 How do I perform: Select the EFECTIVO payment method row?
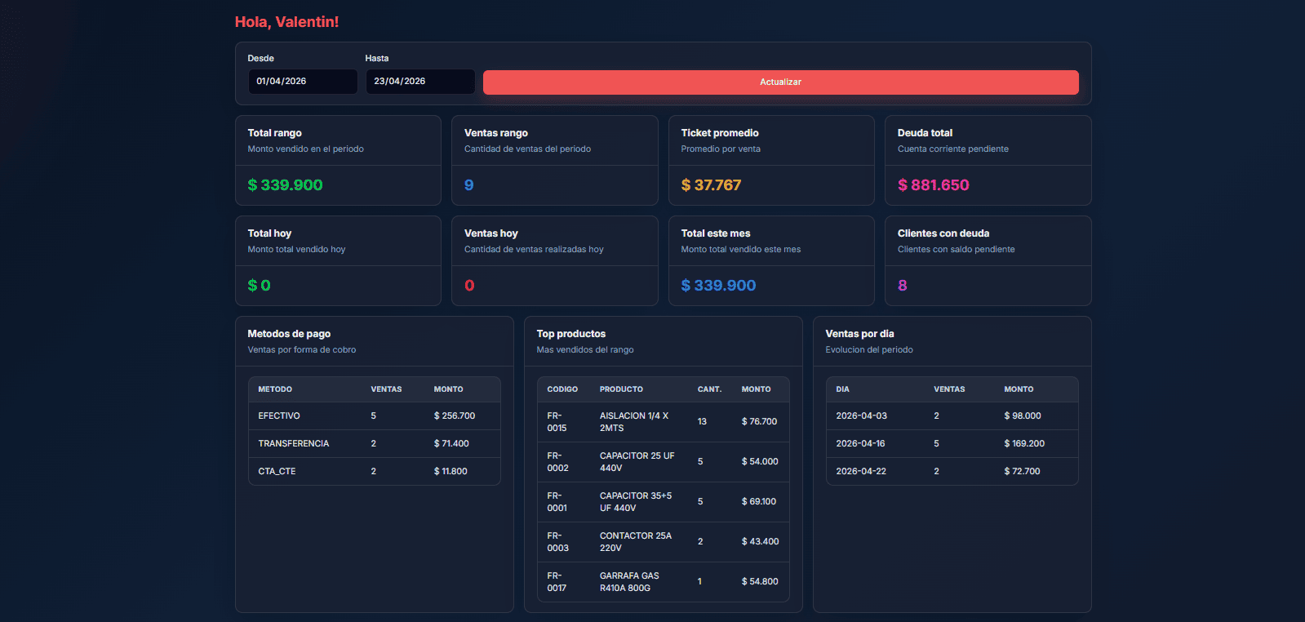click(375, 415)
